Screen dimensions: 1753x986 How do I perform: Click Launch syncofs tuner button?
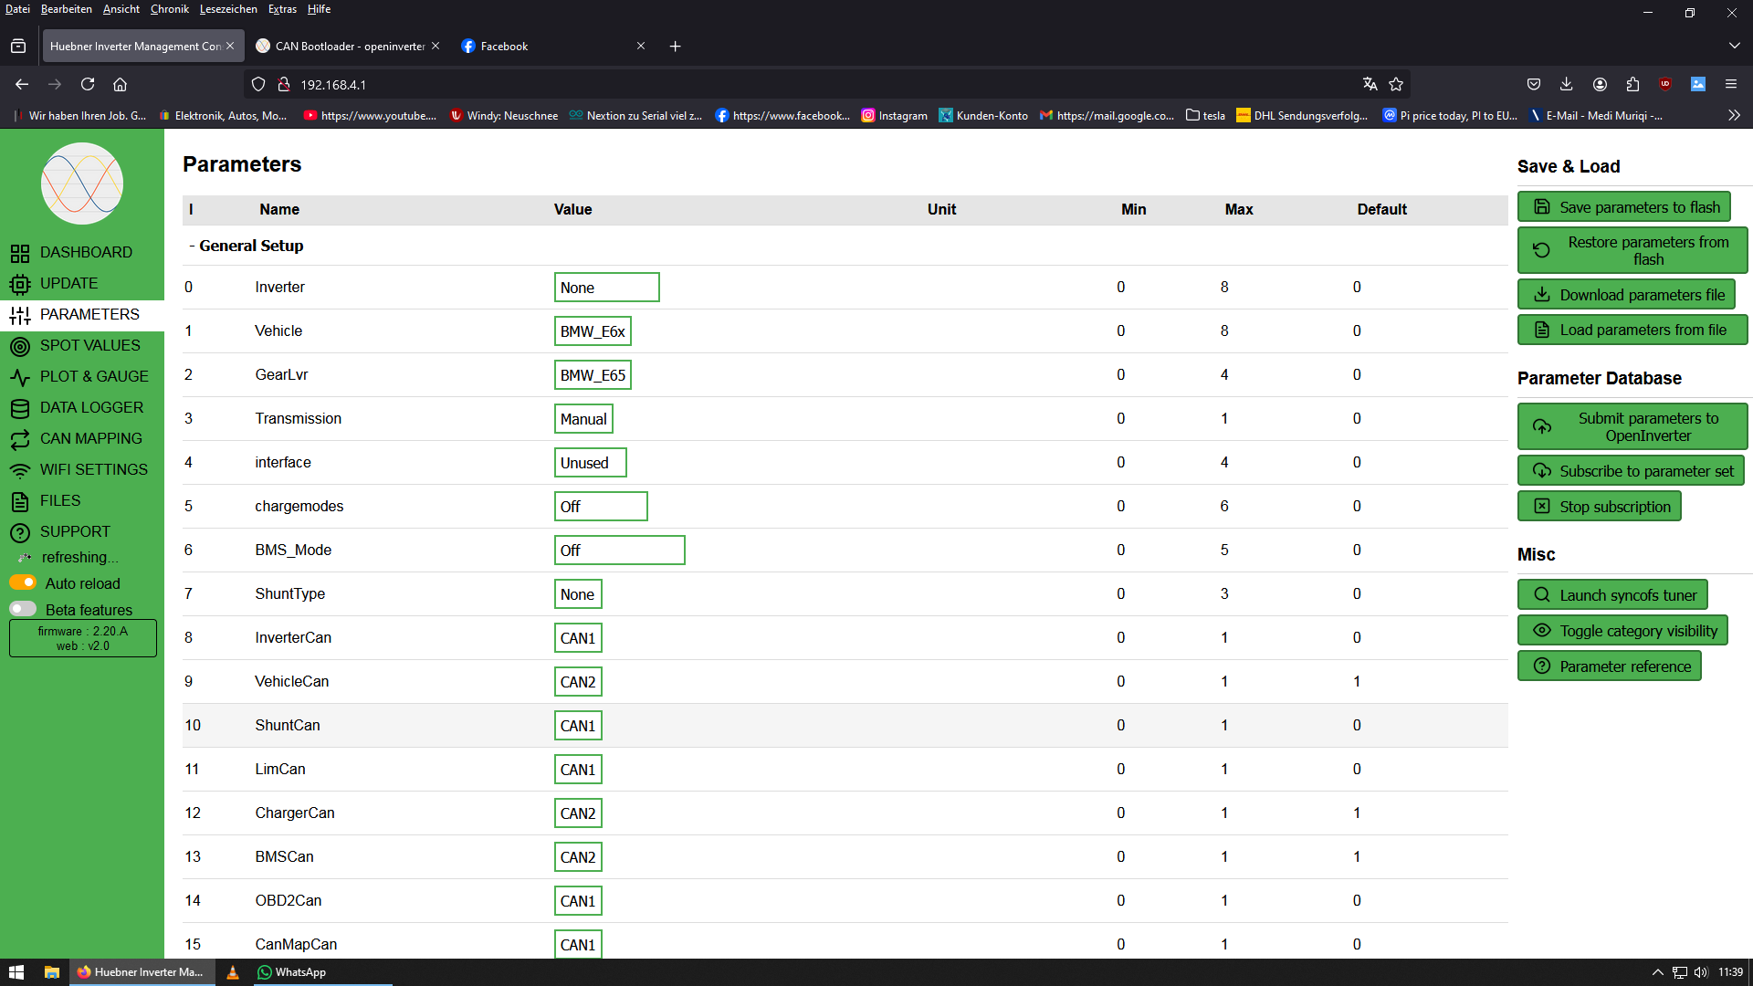click(x=1612, y=595)
